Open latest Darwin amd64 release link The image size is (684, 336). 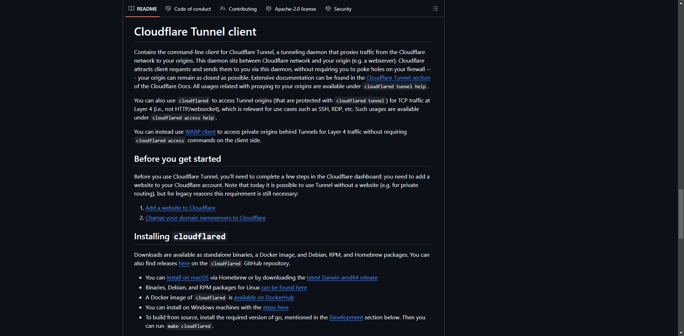tap(342, 277)
